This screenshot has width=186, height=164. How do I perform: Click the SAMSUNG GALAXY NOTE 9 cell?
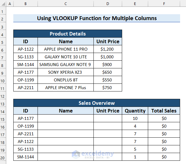coord(66,65)
